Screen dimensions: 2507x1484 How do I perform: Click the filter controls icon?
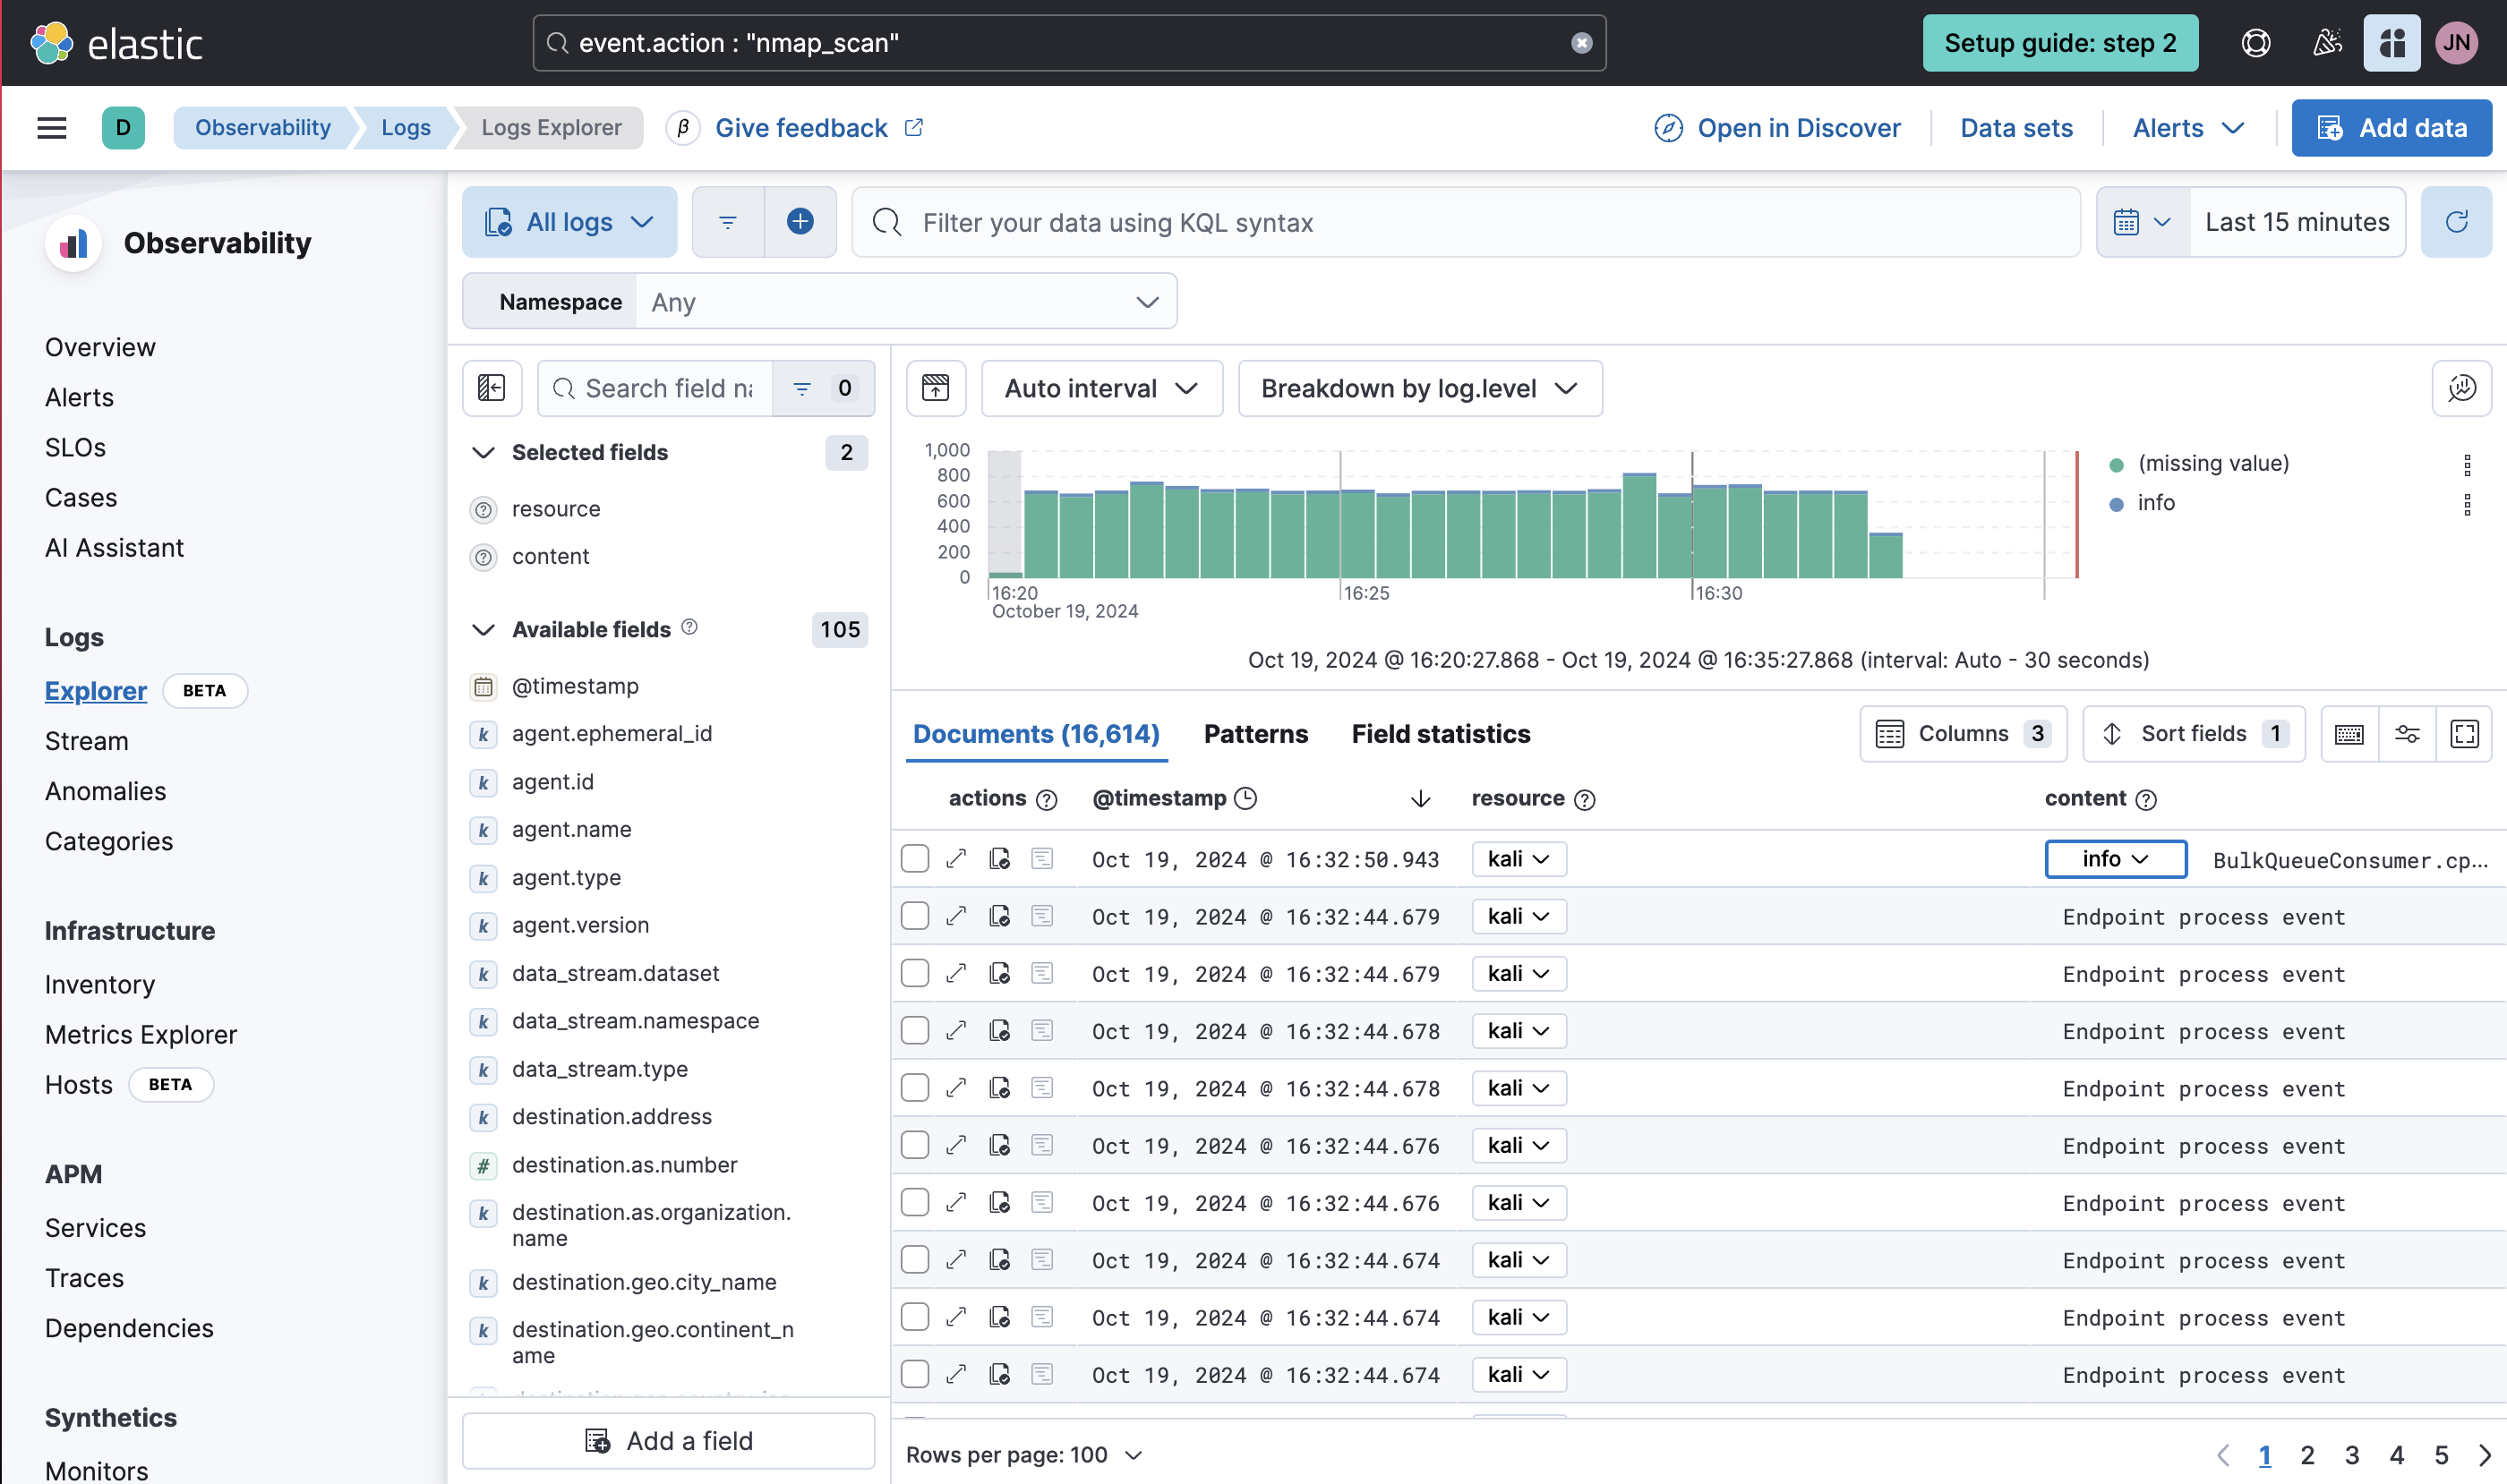coord(728,222)
